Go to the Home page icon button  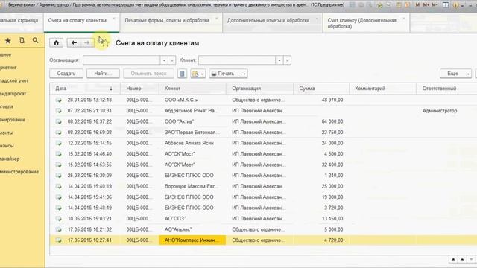click(x=57, y=42)
